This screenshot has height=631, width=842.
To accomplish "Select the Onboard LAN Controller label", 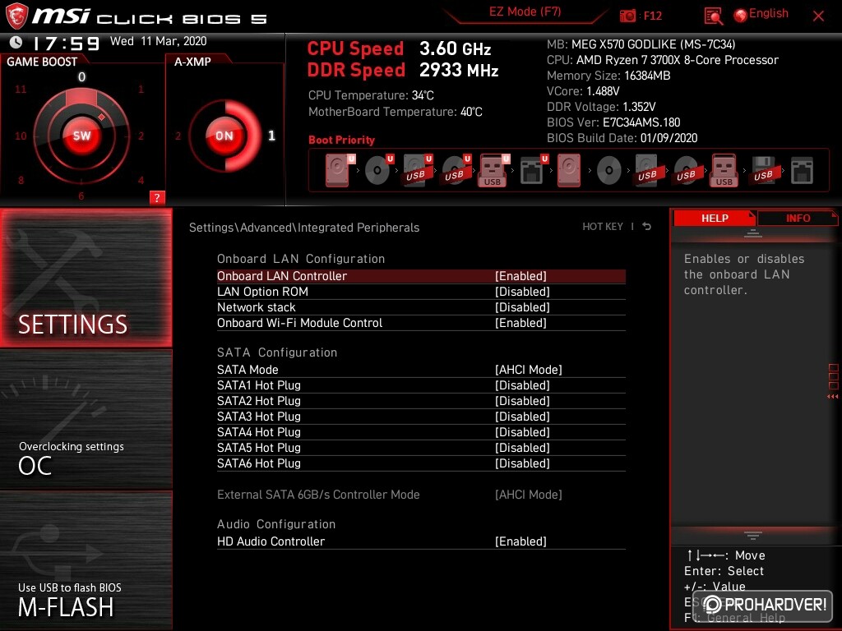I will [282, 276].
